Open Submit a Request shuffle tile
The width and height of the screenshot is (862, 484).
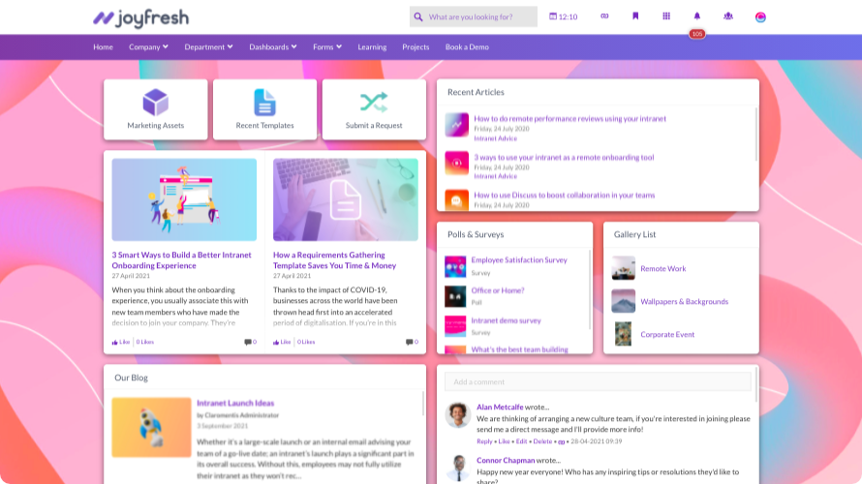click(x=374, y=109)
